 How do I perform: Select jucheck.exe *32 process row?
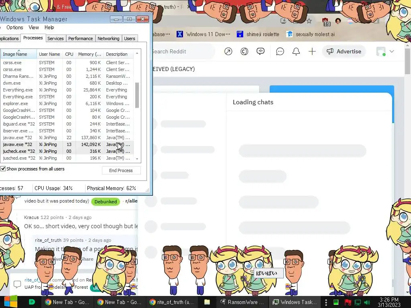point(67,151)
